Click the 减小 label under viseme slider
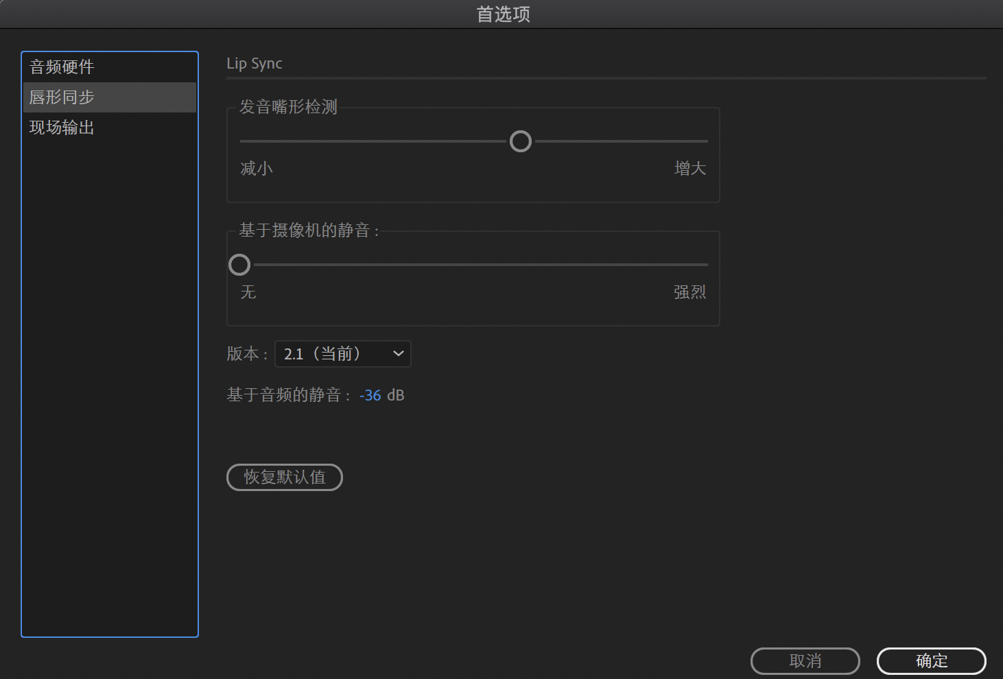The width and height of the screenshot is (1003, 679). [257, 169]
